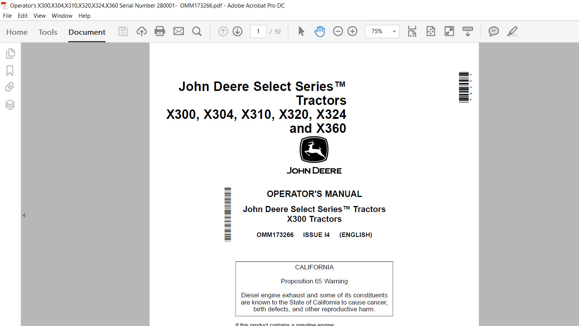Open the View menu

pos(40,16)
